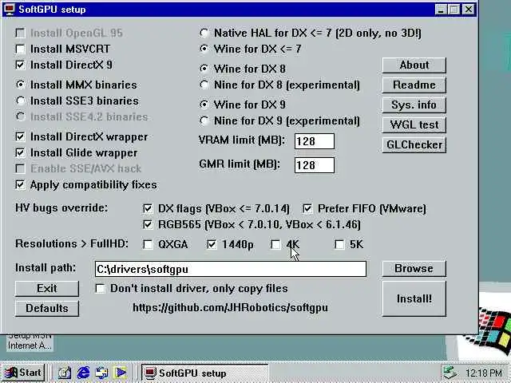Toggle RGB565 VBox override checkbox
Screen dimensions: 511x383
coord(148,224)
